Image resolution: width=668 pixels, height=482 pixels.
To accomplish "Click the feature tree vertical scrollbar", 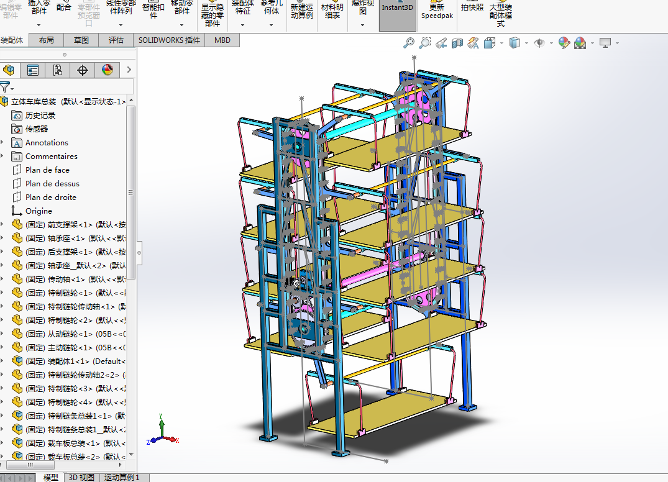I will pyautogui.click(x=131, y=193).
